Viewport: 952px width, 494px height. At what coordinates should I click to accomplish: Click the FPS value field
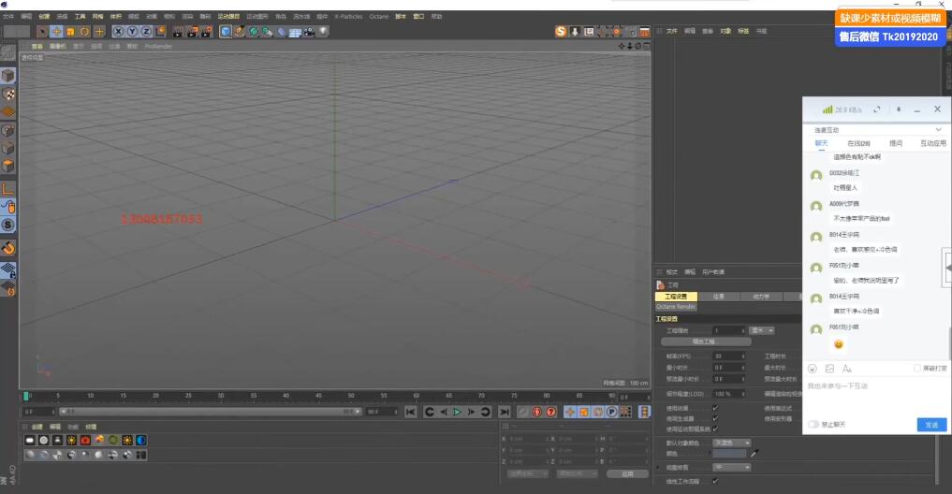click(728, 356)
